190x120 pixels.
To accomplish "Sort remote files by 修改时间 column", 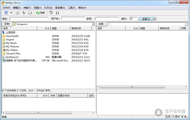I will 169,28.
